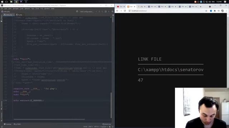Open the View menu in PhpStorm

pyautogui.click(x=10, y=9)
